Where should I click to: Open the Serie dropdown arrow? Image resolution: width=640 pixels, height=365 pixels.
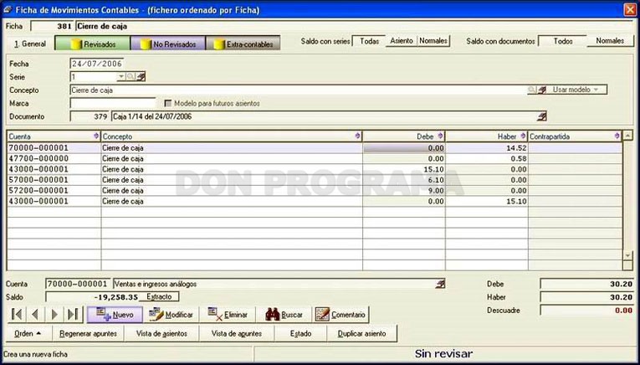point(121,77)
